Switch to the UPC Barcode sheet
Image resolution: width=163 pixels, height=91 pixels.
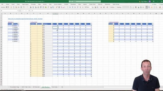point(36,87)
